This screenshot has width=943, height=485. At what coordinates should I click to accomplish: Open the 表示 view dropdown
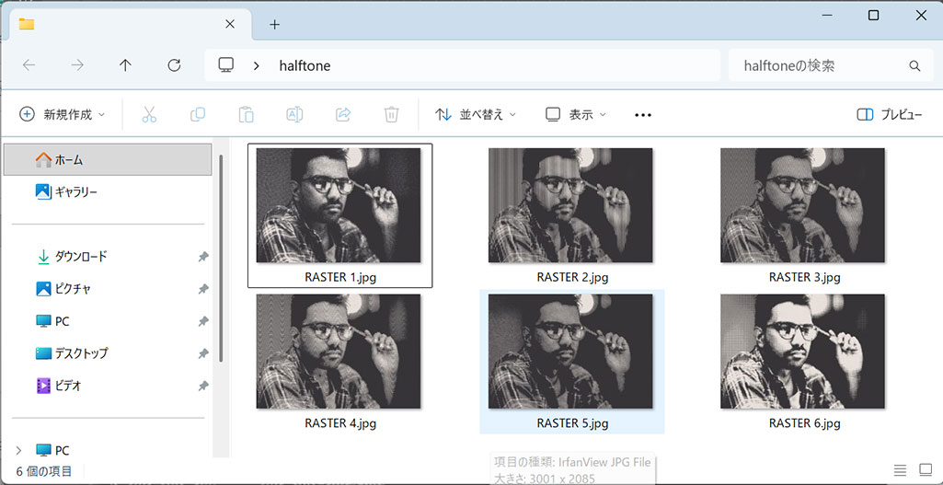click(576, 114)
